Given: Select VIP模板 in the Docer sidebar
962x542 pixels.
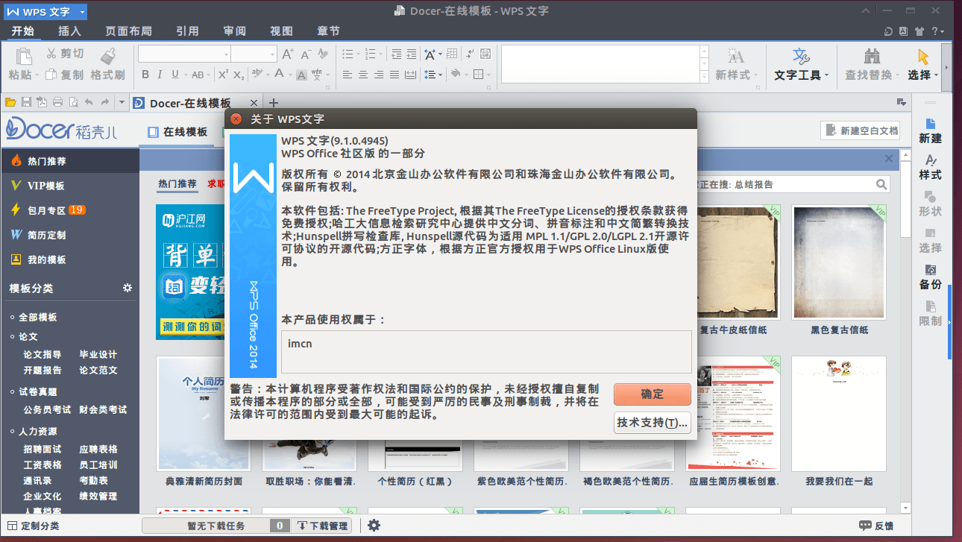Looking at the screenshot, I should 69,186.
